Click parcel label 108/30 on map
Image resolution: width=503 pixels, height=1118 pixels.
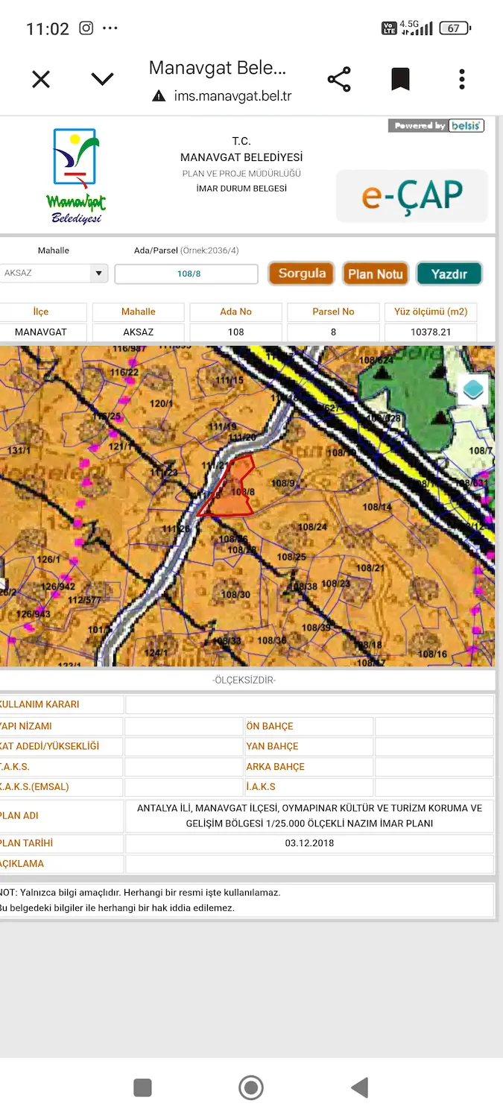(x=235, y=594)
